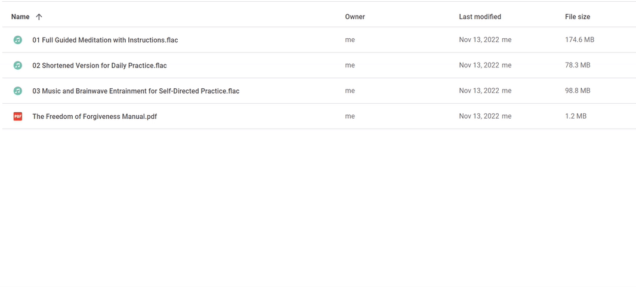Click the 174.6 MB file size cell
636x287 pixels.
(x=580, y=40)
